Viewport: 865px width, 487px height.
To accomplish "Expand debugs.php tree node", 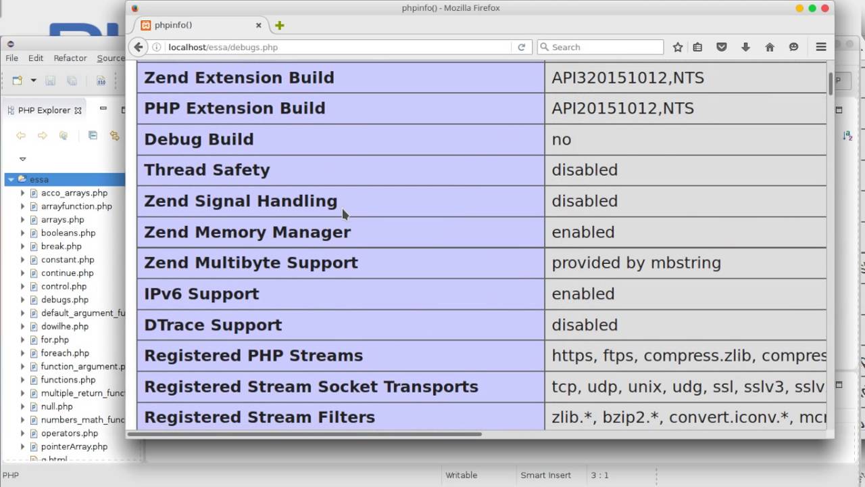I will [22, 300].
